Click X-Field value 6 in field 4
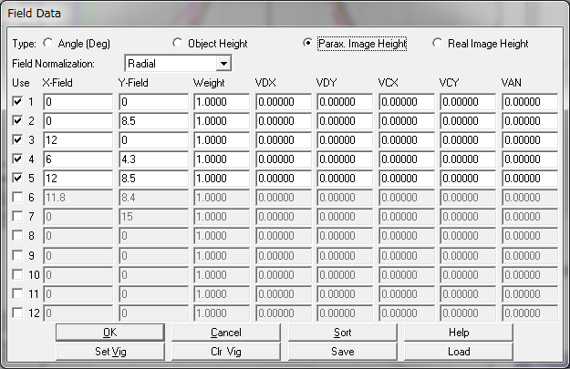Viewport: 570px width, 369px height. (78, 159)
